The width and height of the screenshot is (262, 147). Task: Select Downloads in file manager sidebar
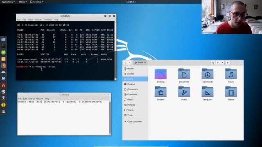(x=135, y=94)
